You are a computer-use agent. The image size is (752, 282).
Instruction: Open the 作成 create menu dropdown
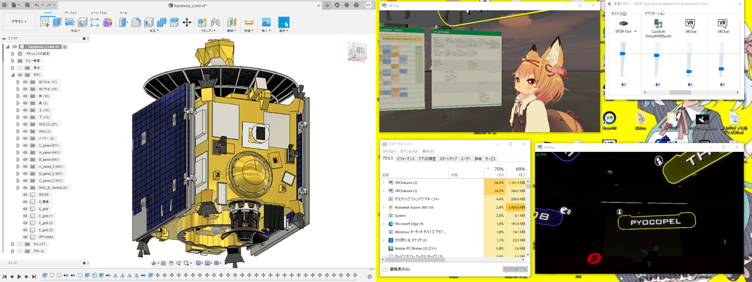(75, 31)
